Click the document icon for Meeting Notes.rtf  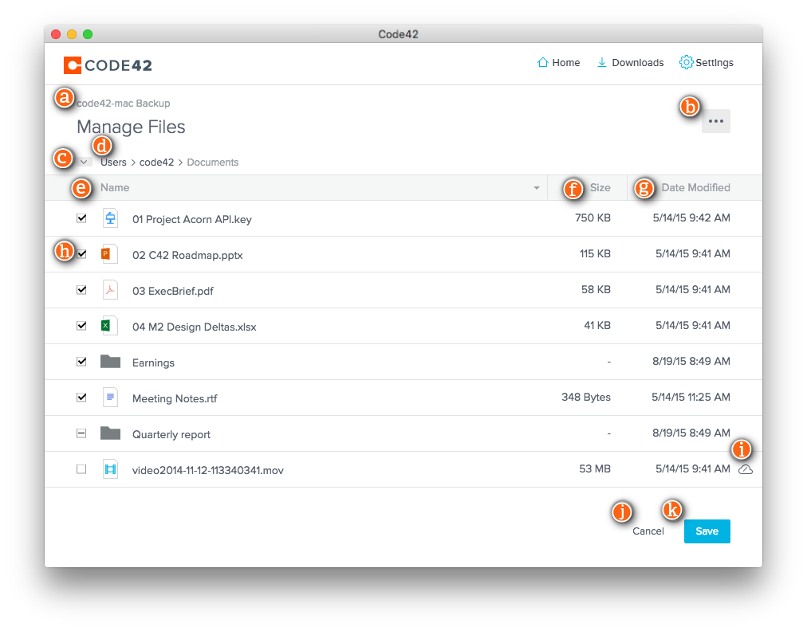pos(110,398)
